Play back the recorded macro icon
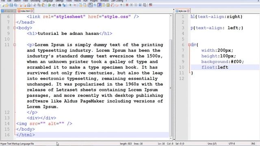The width and height of the screenshot is (260, 146). point(136,5)
